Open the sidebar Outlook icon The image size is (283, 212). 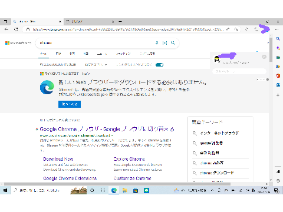click(278, 85)
